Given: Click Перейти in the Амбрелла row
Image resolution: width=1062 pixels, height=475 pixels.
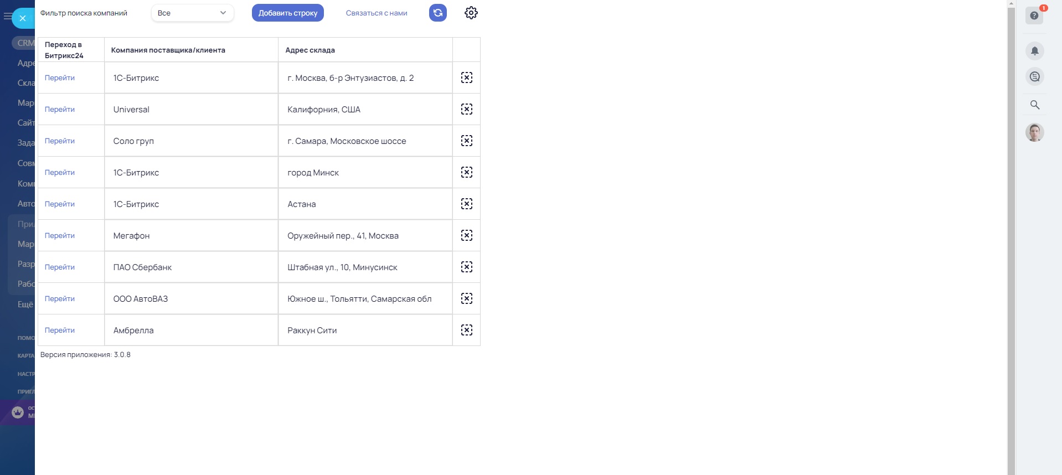Looking at the screenshot, I should pos(60,330).
